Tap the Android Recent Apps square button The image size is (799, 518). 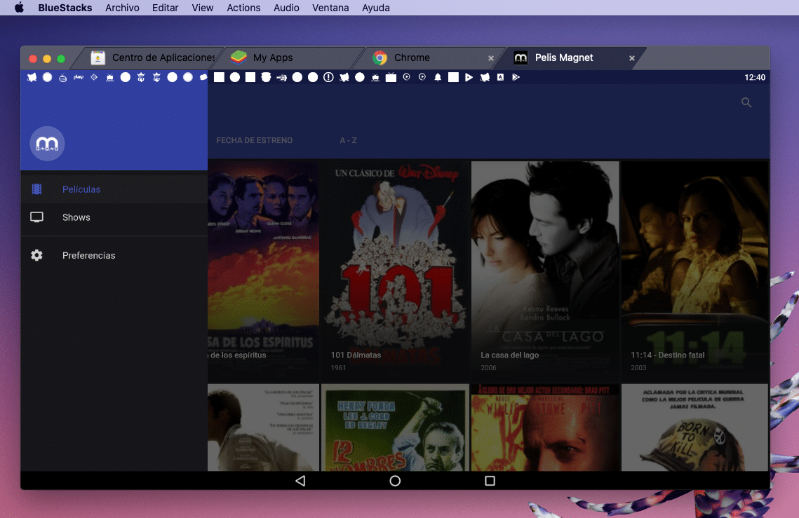490,481
